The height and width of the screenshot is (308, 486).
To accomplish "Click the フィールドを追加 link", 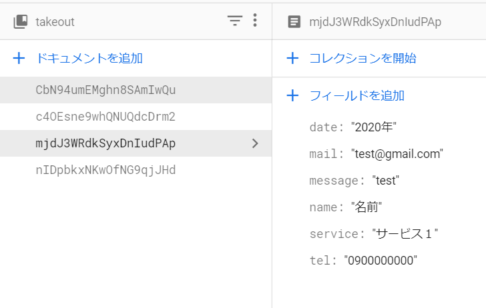I will (x=356, y=96).
